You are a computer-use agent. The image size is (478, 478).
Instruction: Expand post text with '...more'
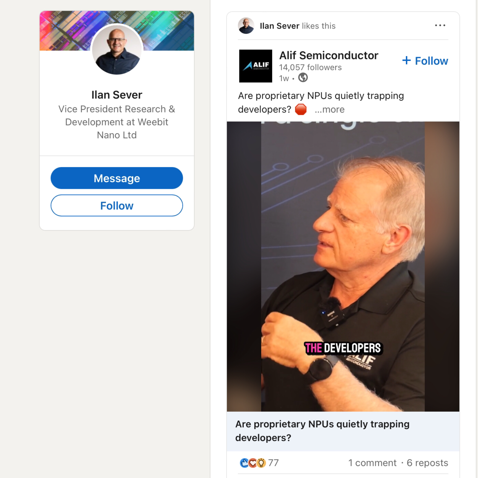coord(329,109)
